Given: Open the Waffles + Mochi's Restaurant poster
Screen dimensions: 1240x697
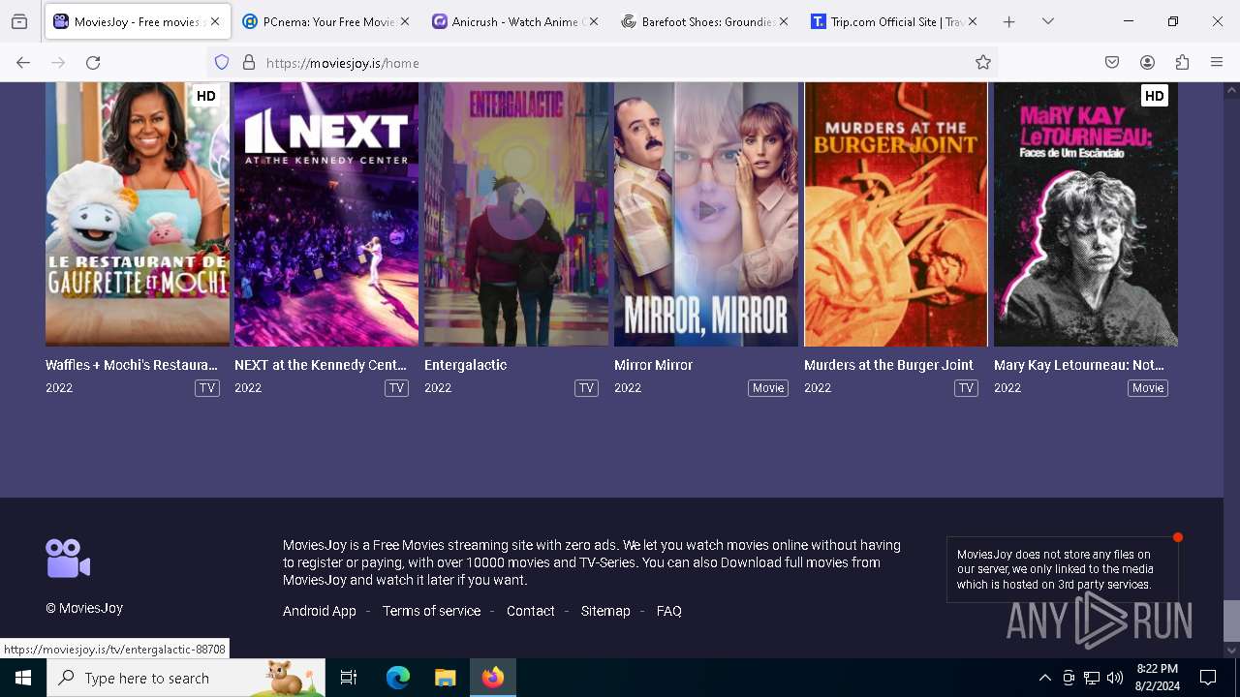Looking at the screenshot, I should 138,214.
